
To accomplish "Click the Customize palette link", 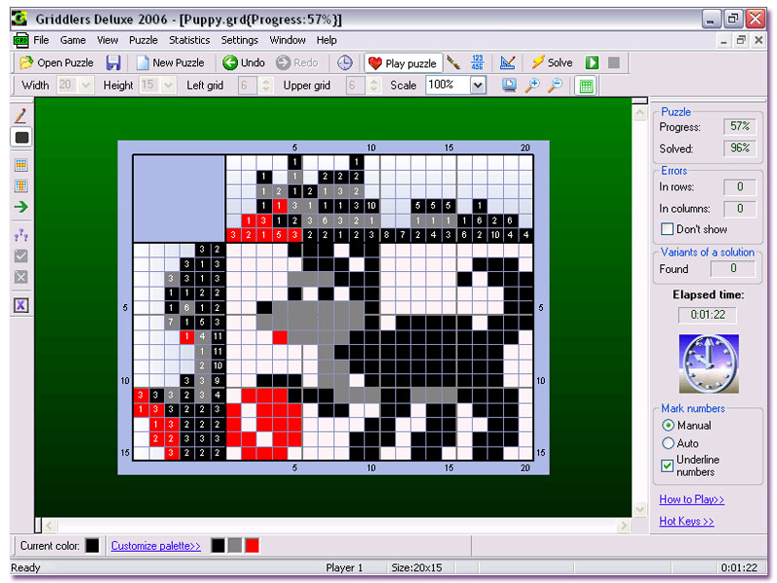I will [x=155, y=546].
